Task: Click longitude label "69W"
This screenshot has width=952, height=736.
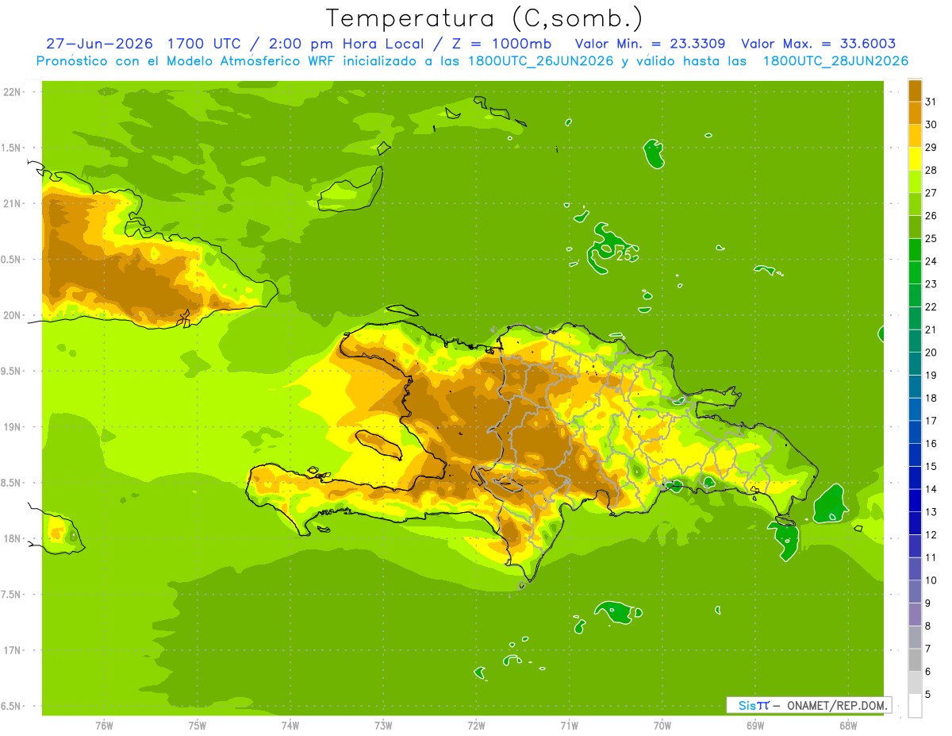Action: point(755,726)
